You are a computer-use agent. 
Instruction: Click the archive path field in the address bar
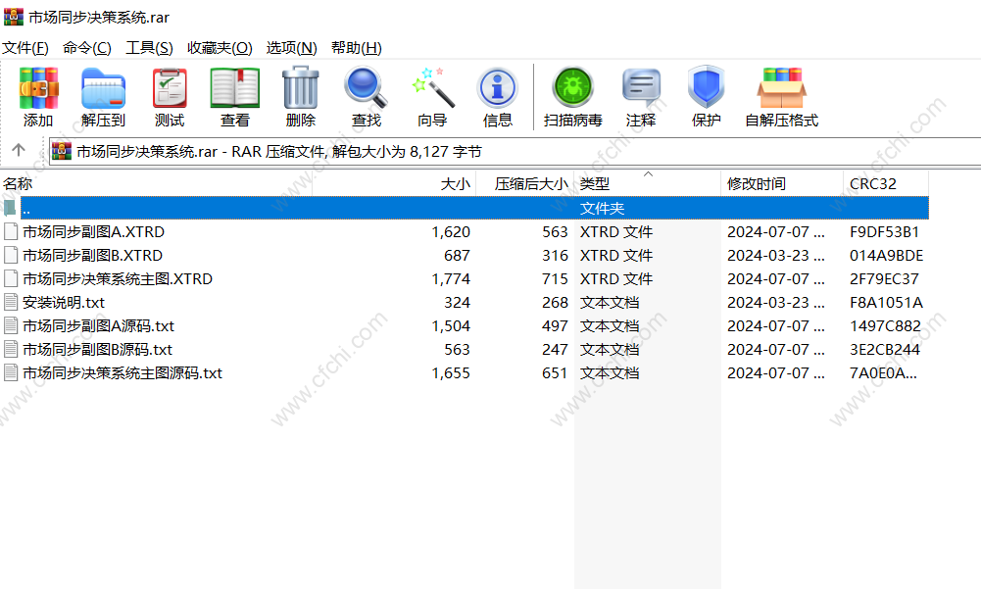pyautogui.click(x=515, y=152)
